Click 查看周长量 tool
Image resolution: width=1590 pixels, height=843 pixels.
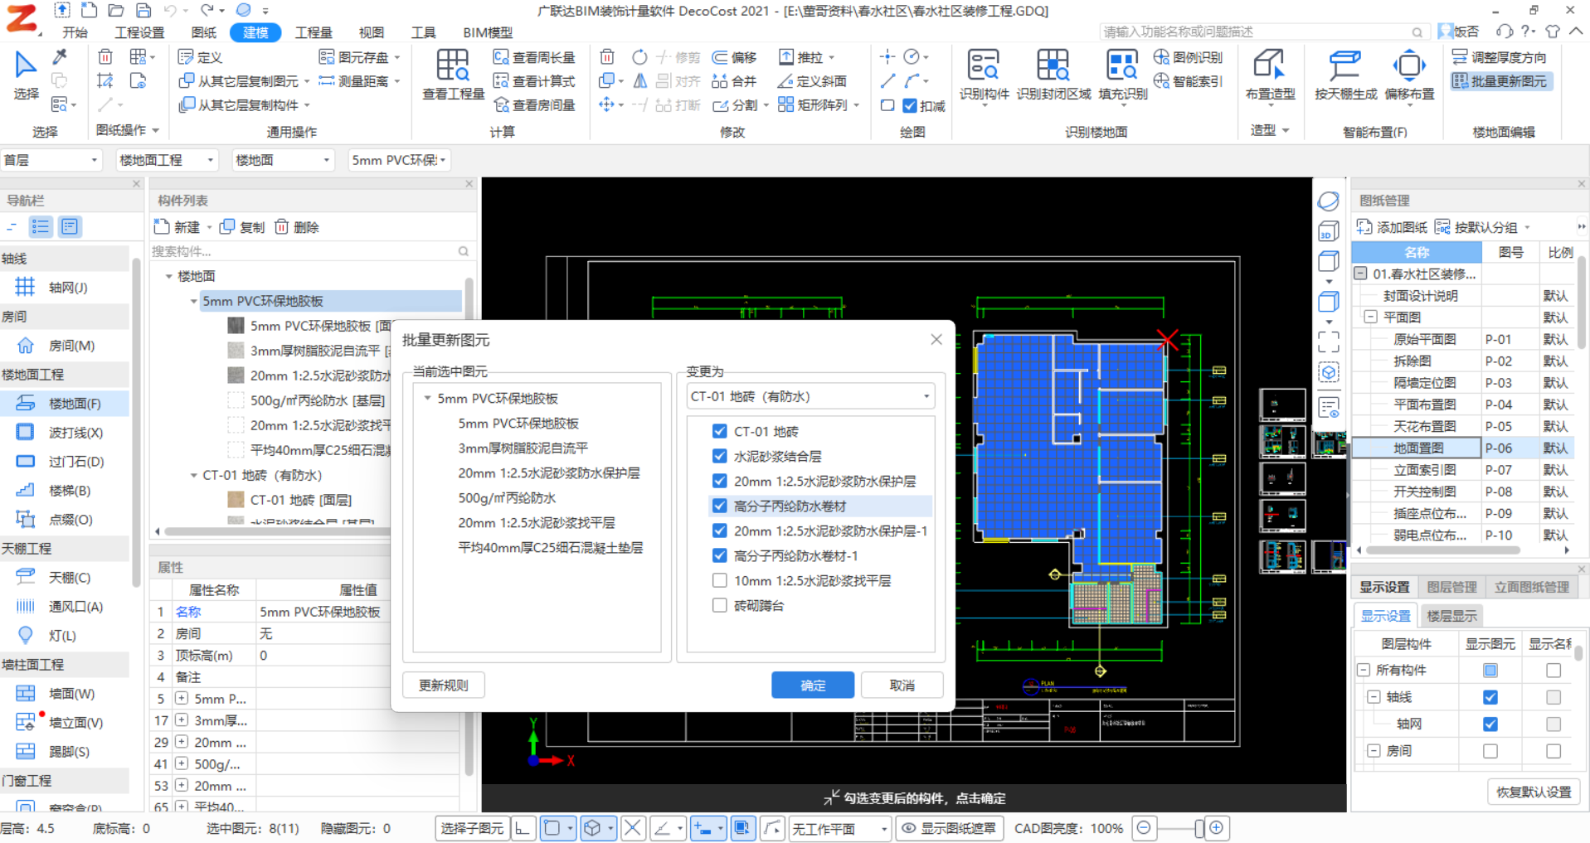pyautogui.click(x=534, y=57)
